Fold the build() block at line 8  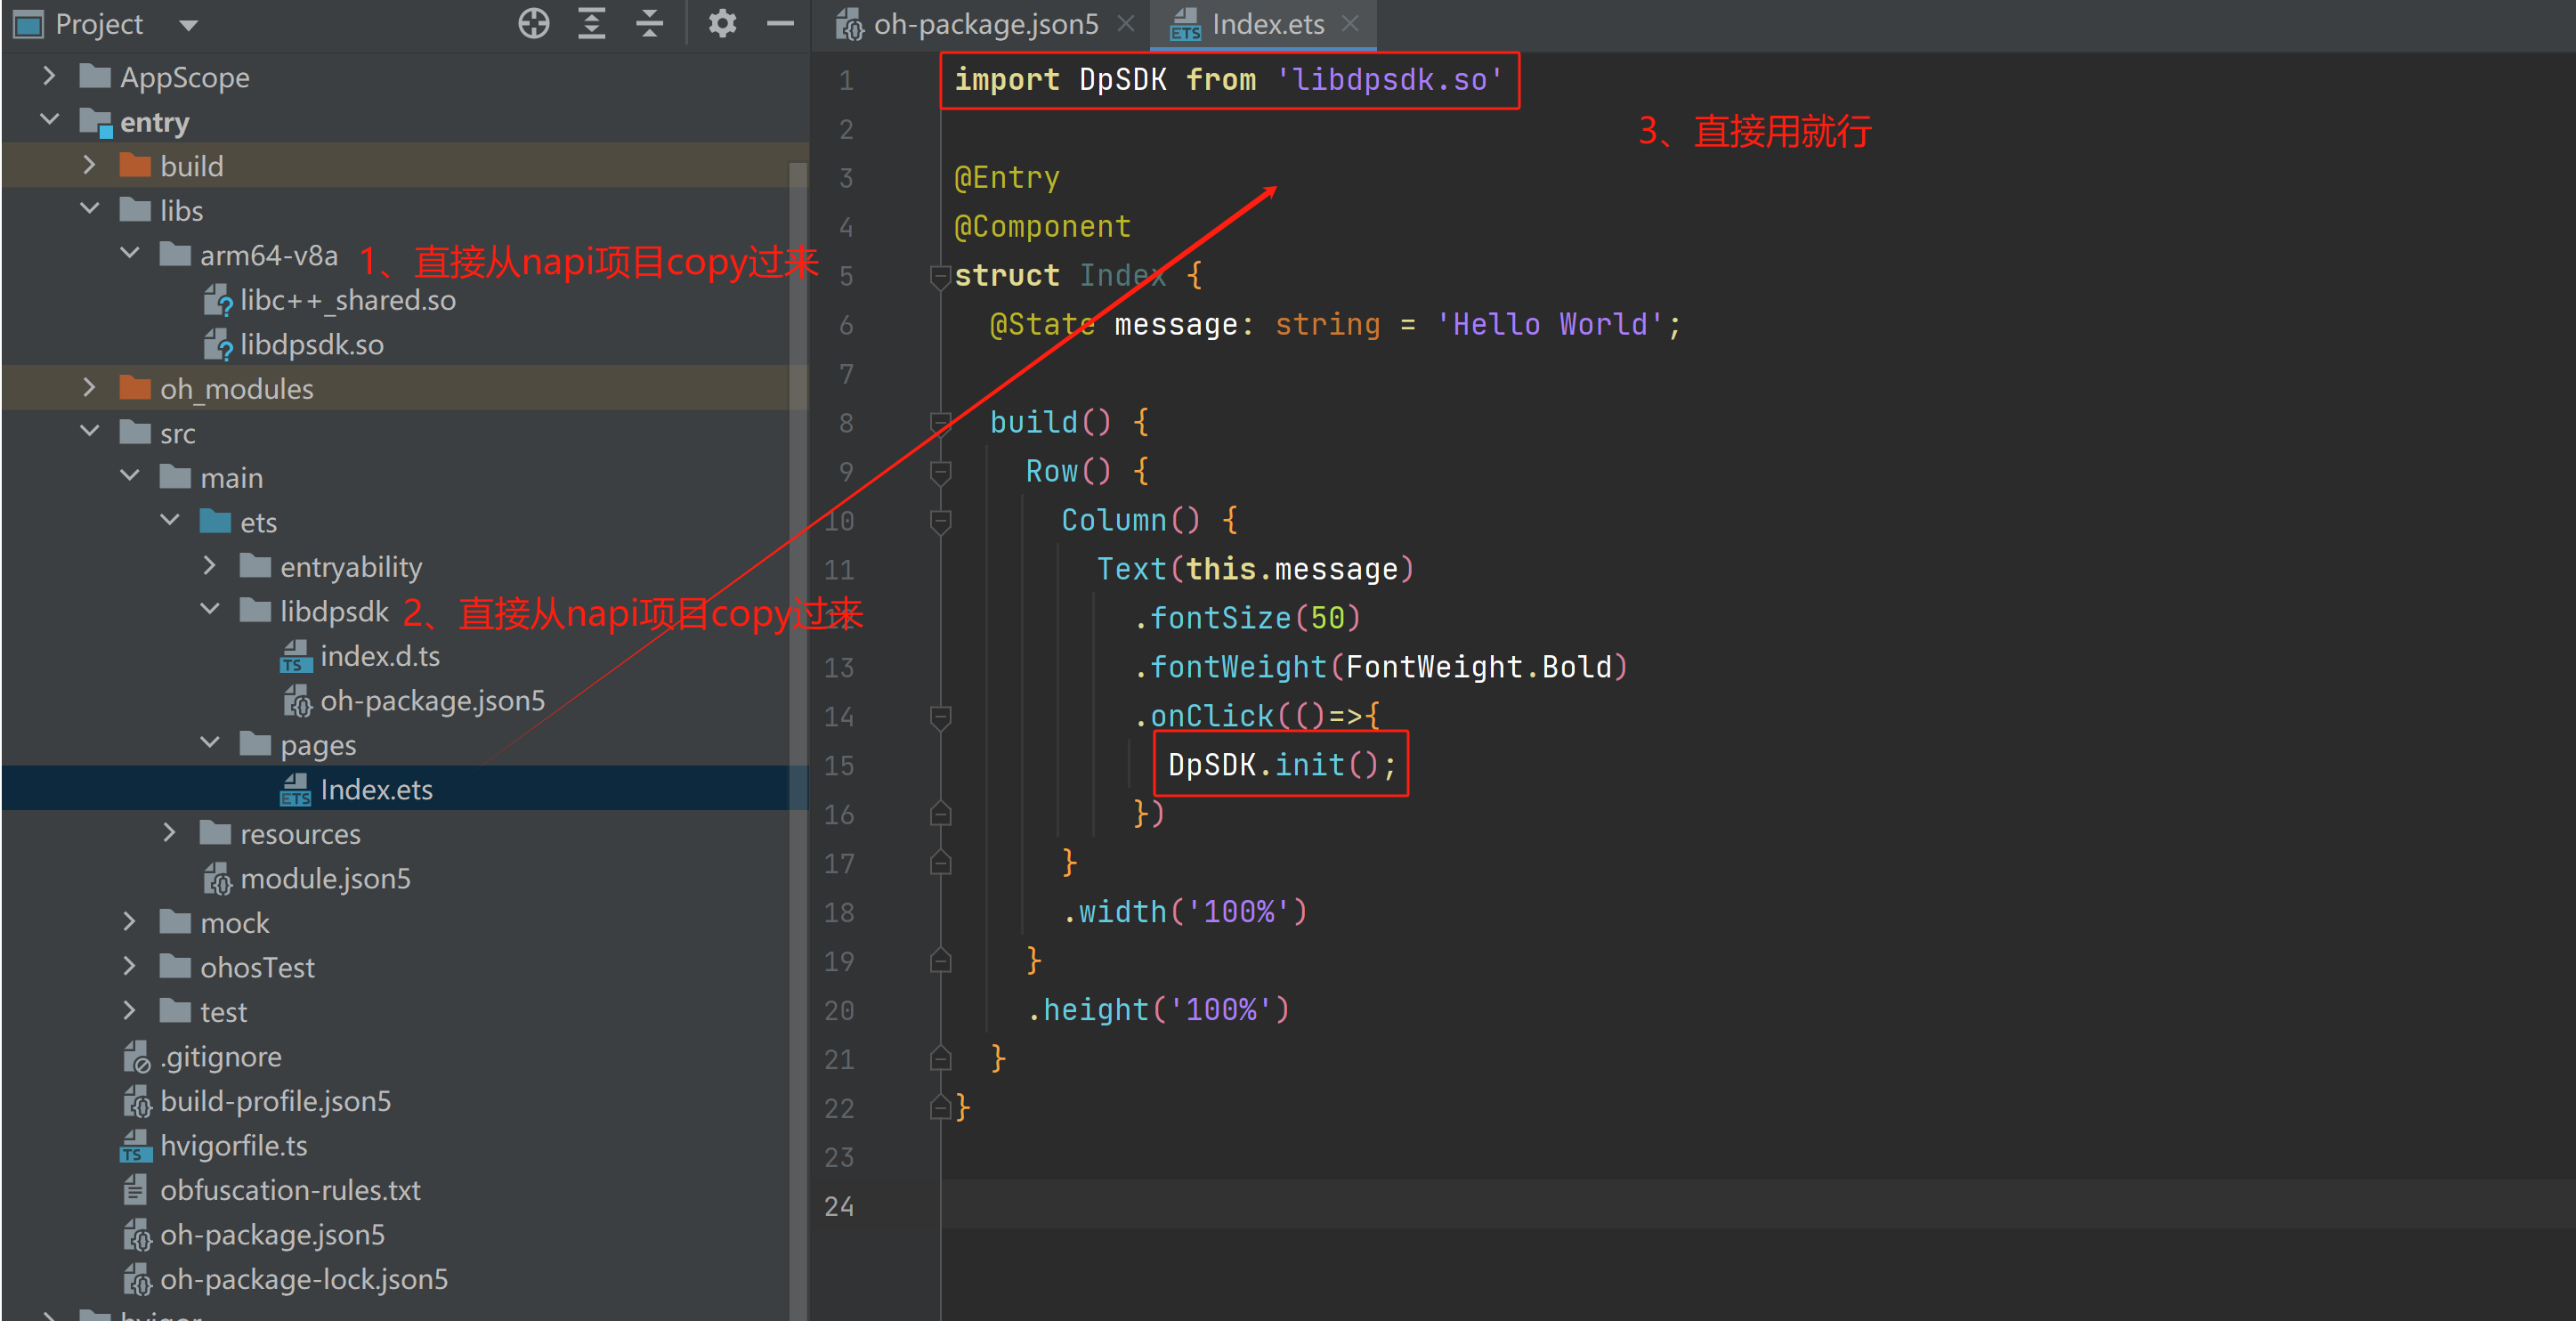pyautogui.click(x=940, y=423)
